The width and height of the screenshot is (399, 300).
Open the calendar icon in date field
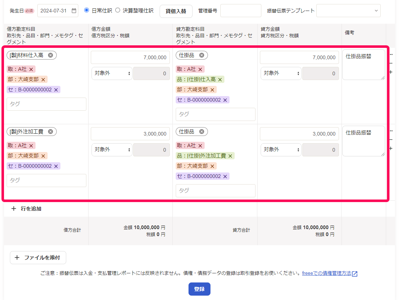tap(74, 11)
